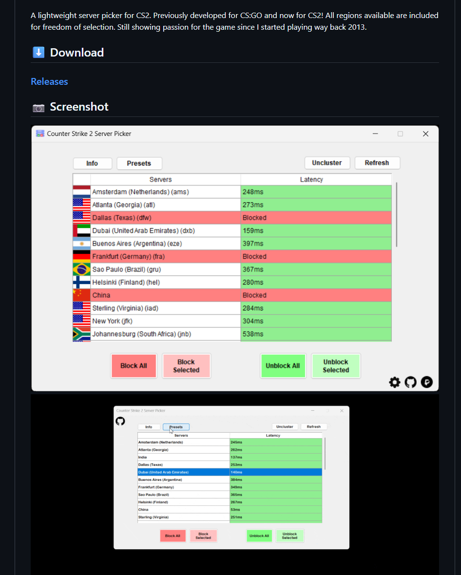Screen dimensions: 461x575
Task: Click the large green Unblock All button
Action: [283, 365]
